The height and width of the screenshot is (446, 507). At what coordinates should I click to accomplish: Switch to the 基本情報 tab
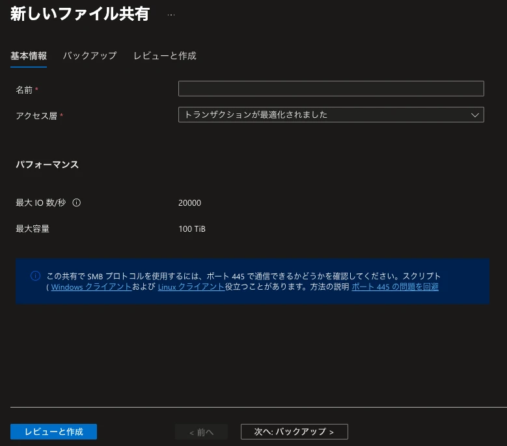point(29,55)
